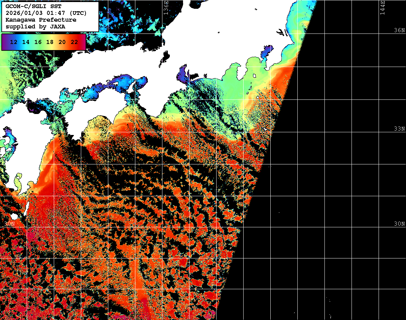Viewport: 406px width, 320px height.
Task: Click the 136E longitude label
Action: (165, 7)
